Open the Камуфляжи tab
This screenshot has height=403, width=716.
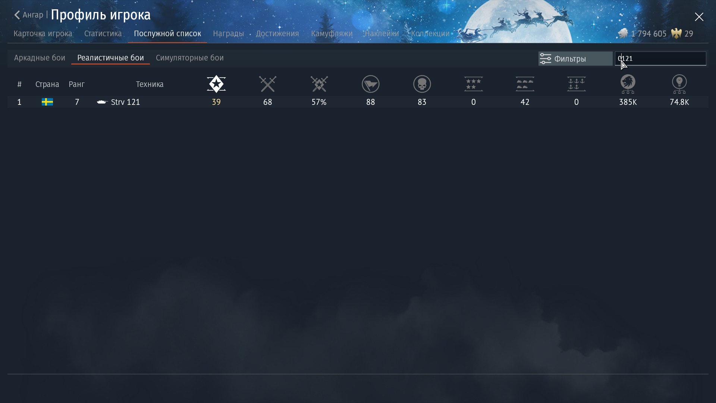click(332, 34)
